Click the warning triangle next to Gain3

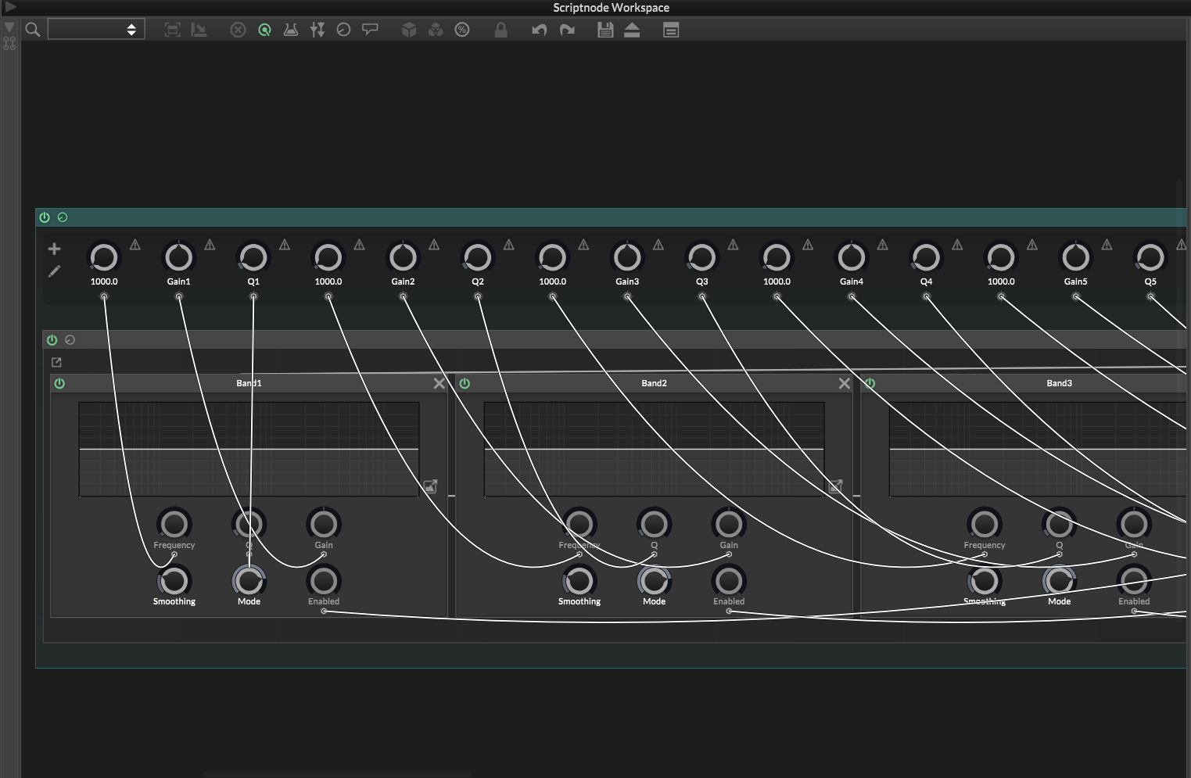coord(658,245)
